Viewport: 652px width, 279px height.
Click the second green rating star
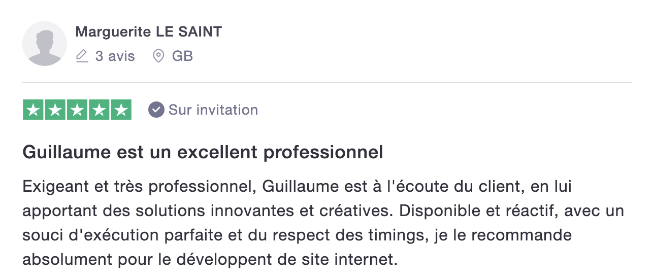(55, 110)
